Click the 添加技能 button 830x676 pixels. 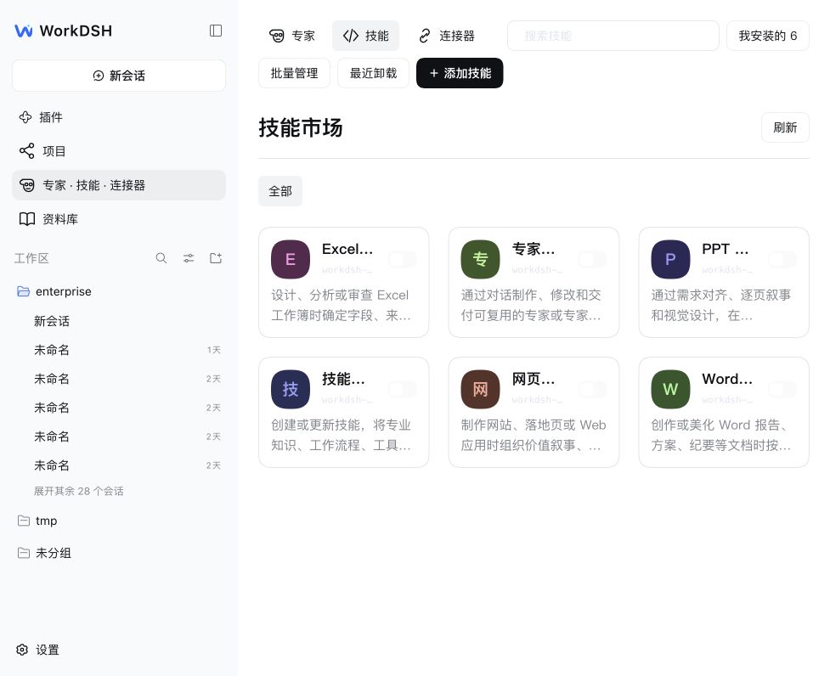pos(460,73)
